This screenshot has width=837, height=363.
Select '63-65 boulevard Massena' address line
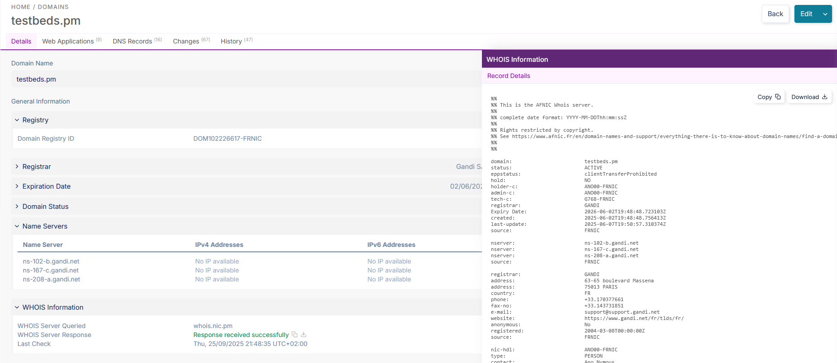(x=619, y=281)
